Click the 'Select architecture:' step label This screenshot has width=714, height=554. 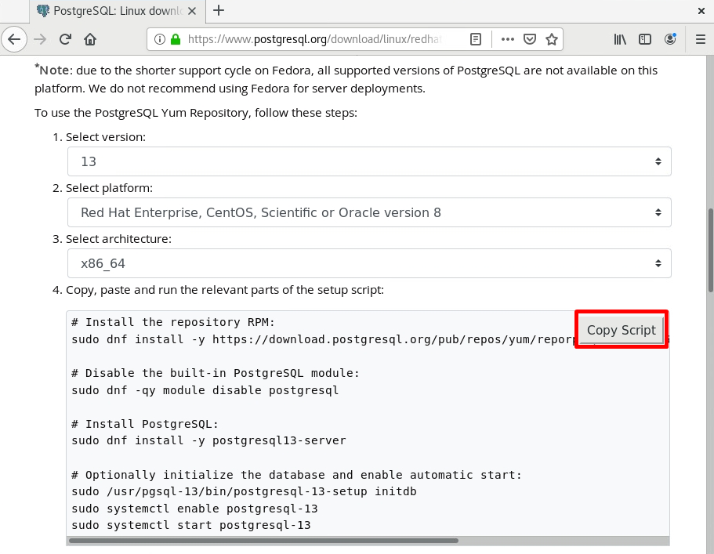pyautogui.click(x=119, y=239)
